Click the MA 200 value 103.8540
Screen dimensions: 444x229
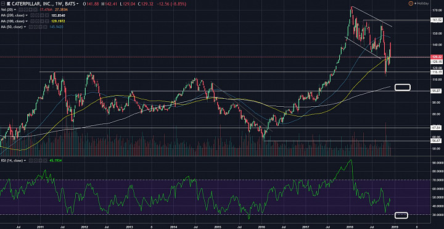pos(58,15)
